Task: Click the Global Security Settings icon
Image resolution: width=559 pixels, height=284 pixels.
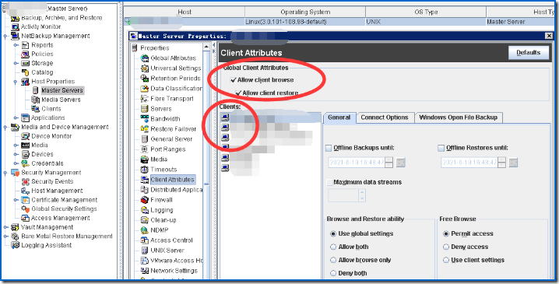Action: (26, 209)
